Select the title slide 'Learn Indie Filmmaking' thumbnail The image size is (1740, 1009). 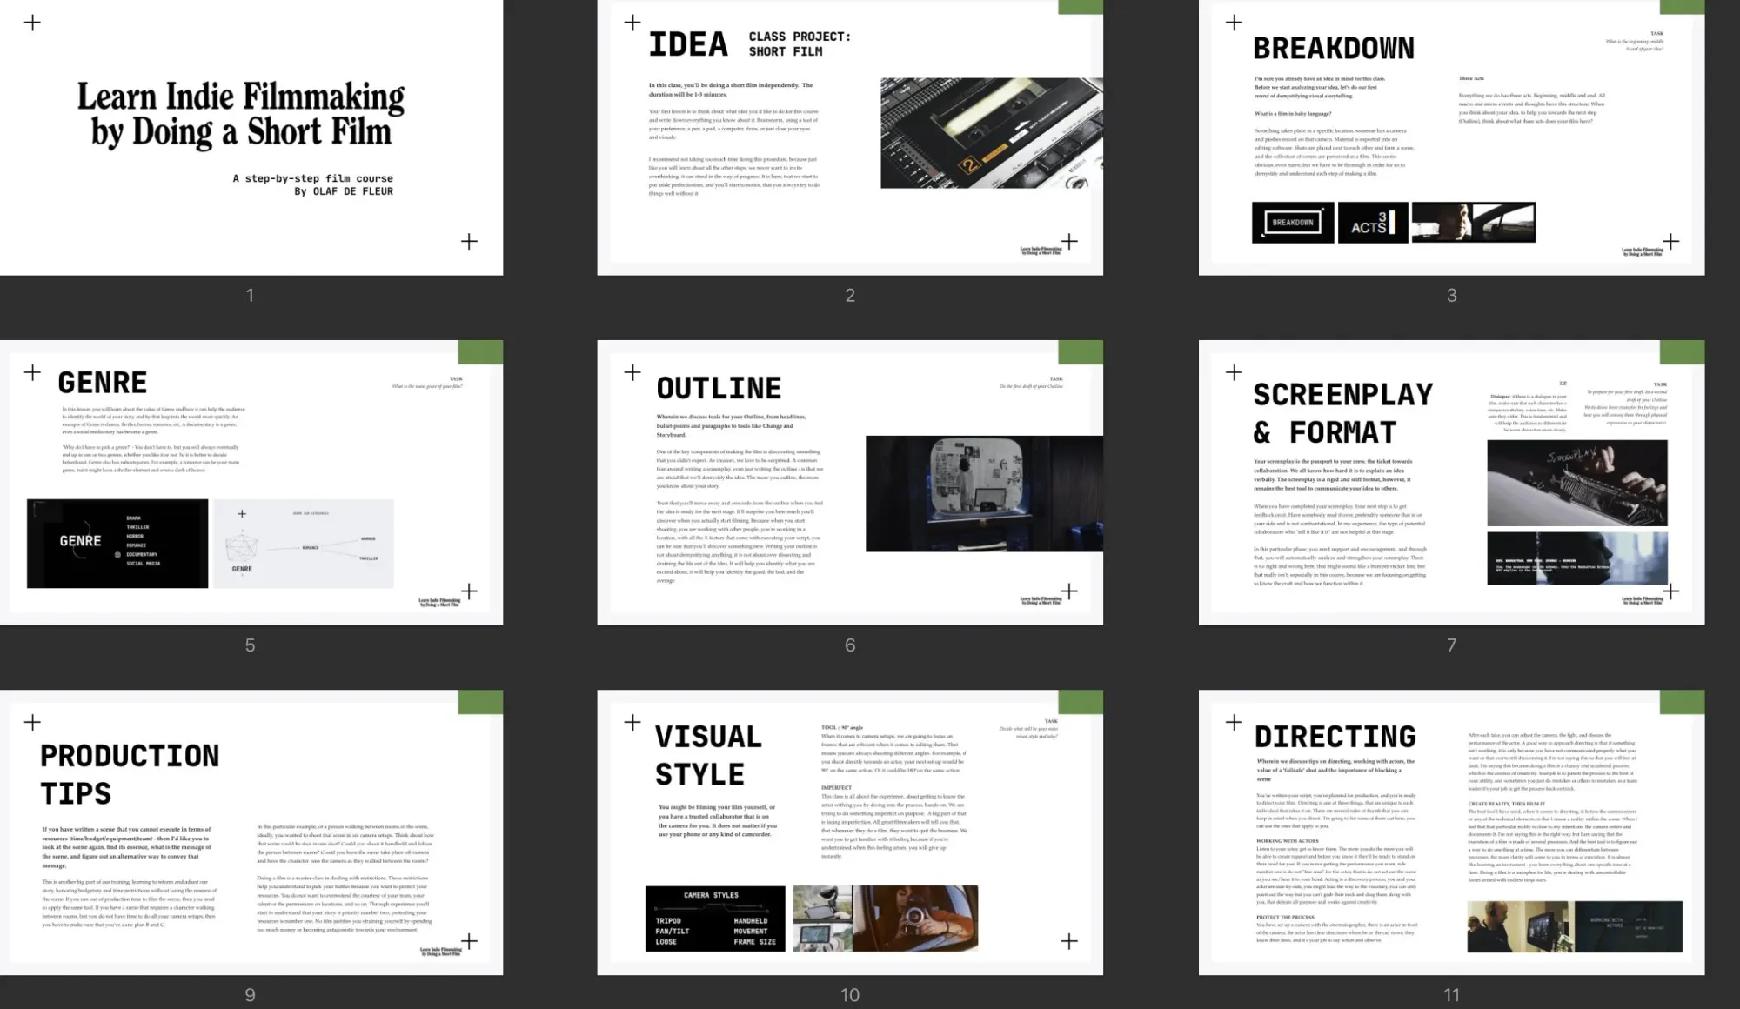[251, 137]
